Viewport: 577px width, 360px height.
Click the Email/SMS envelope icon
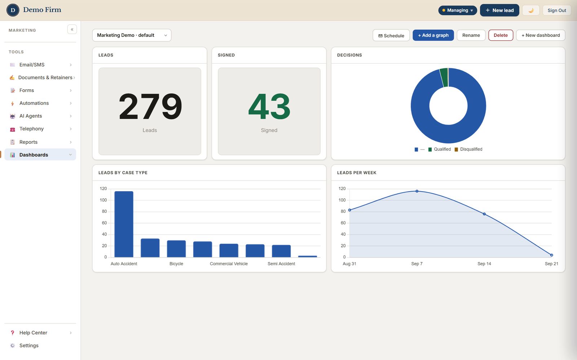pos(13,65)
